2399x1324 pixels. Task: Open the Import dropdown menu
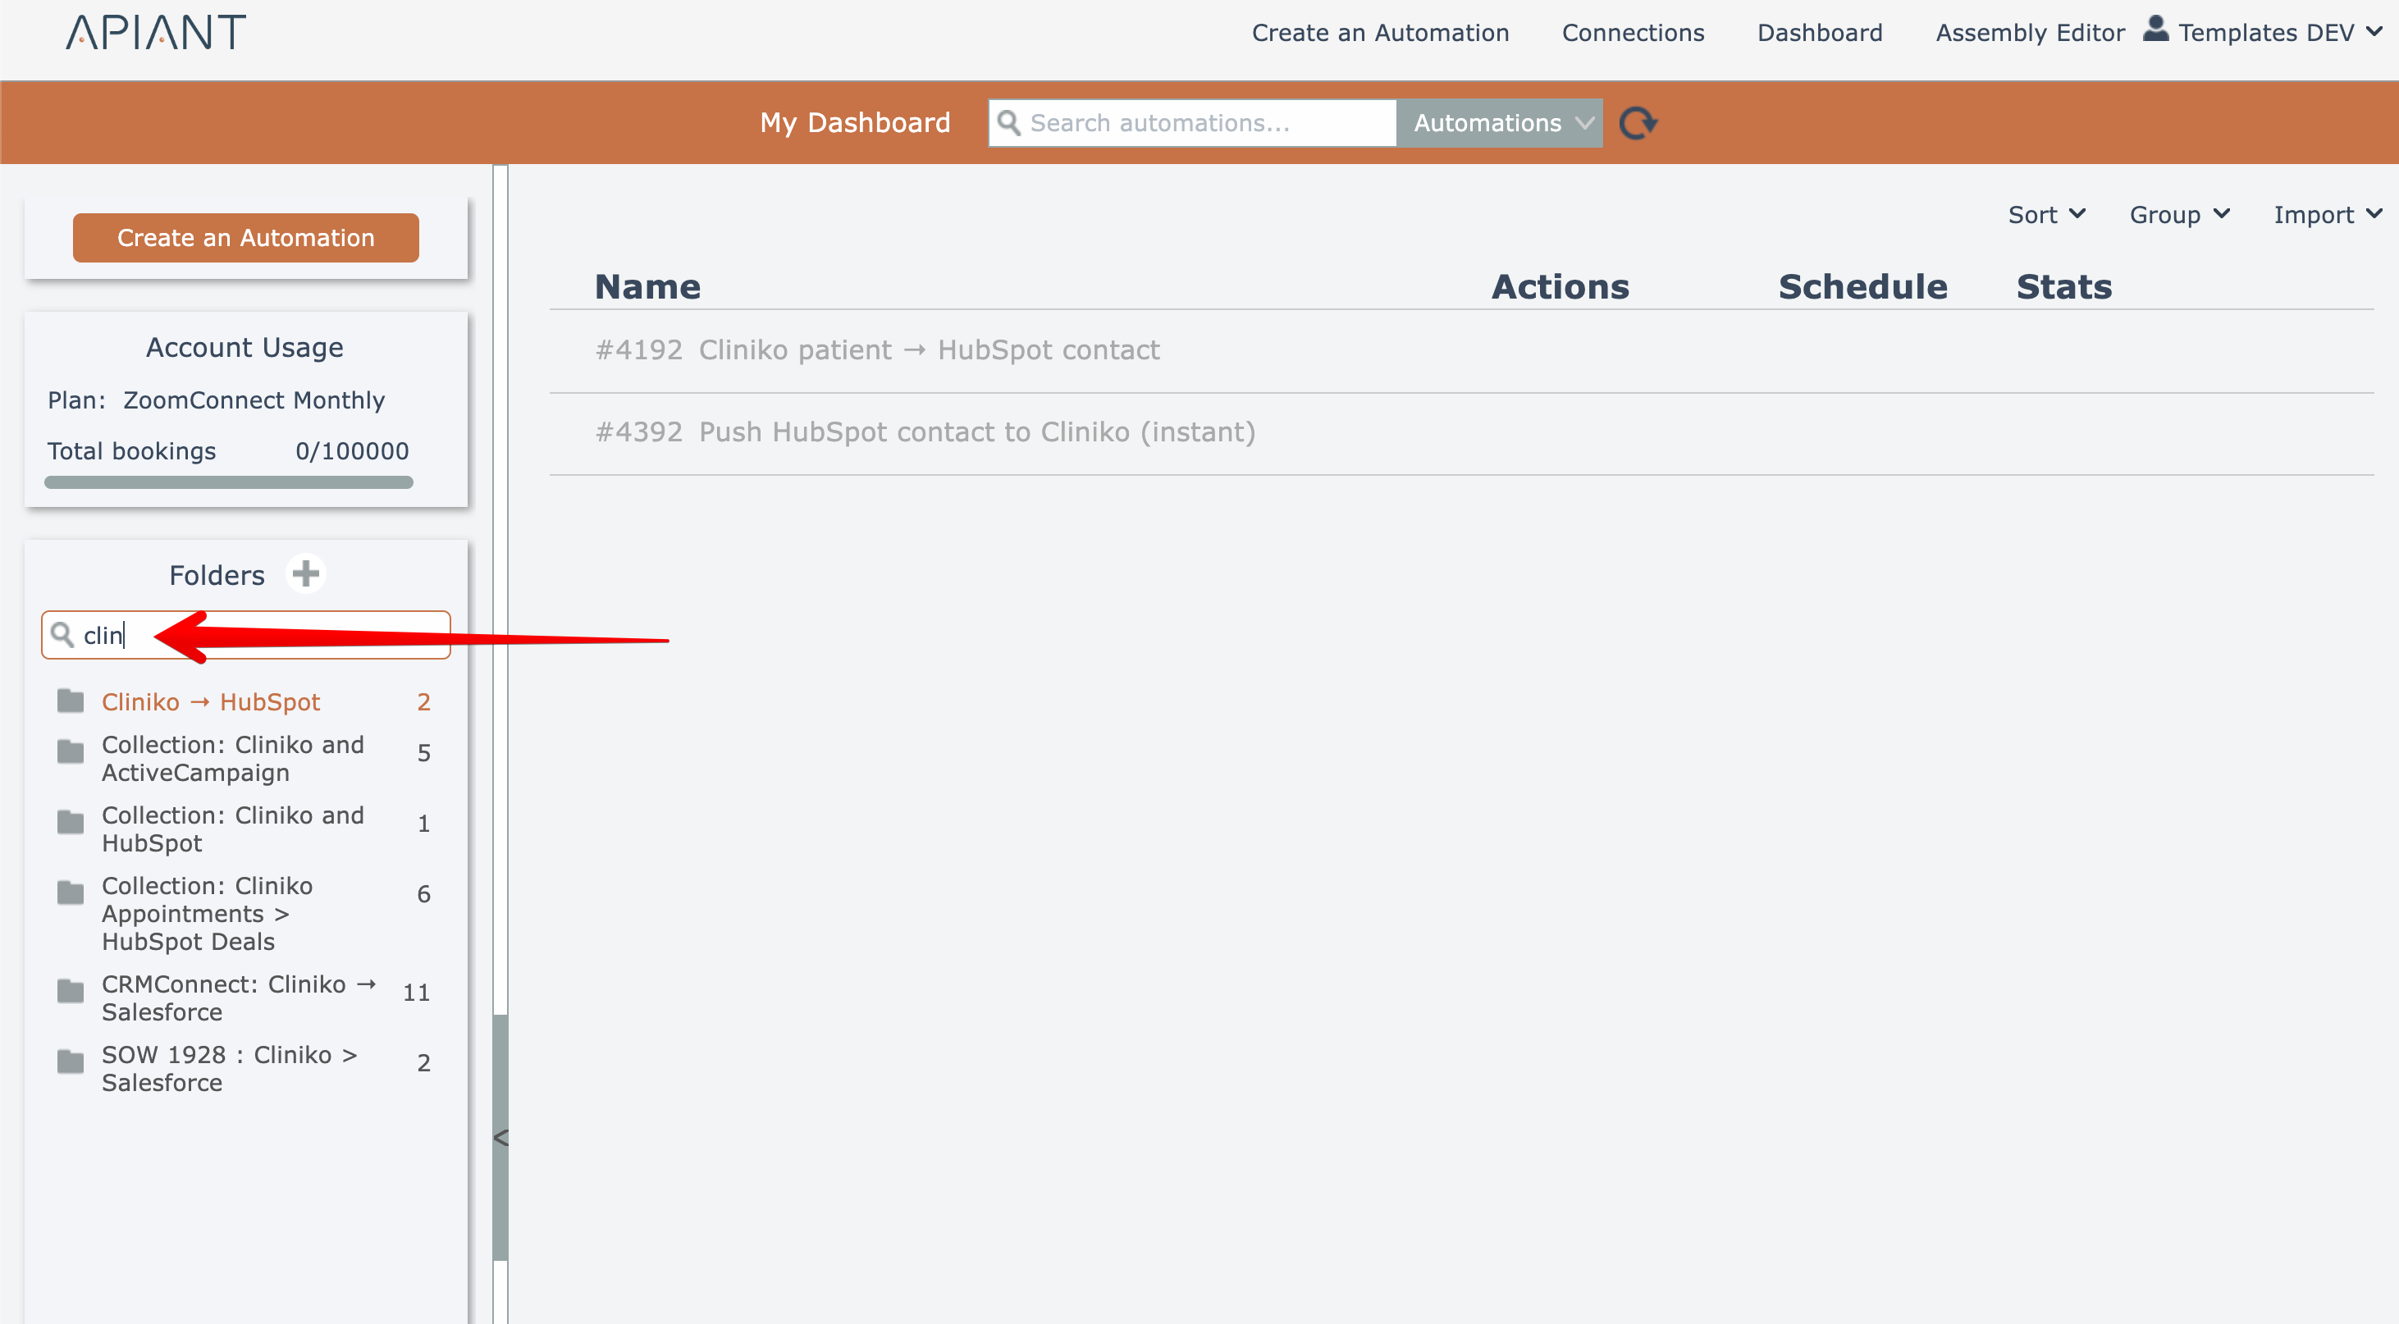tap(2326, 215)
